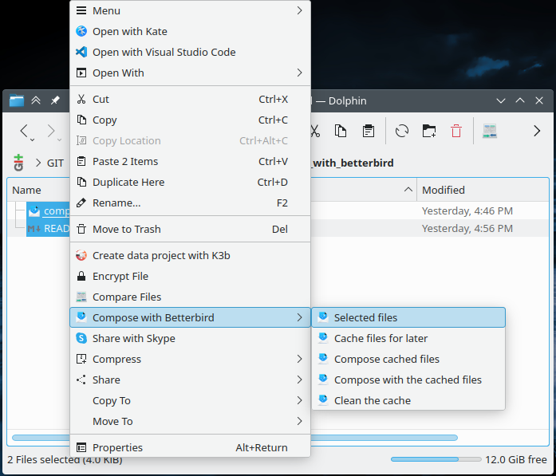Viewport: 556px width, 476px height.
Task: Expand the Menu submenu arrow
Action: click(x=300, y=10)
